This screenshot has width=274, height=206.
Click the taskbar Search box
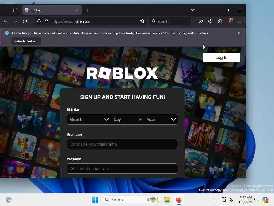click(131, 200)
